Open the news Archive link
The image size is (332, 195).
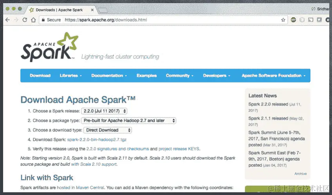click(x=301, y=173)
